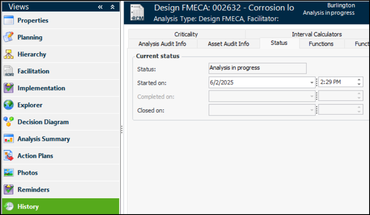Click the Analysis Type facilitator subtitle
370x215 pixels.
click(216, 19)
